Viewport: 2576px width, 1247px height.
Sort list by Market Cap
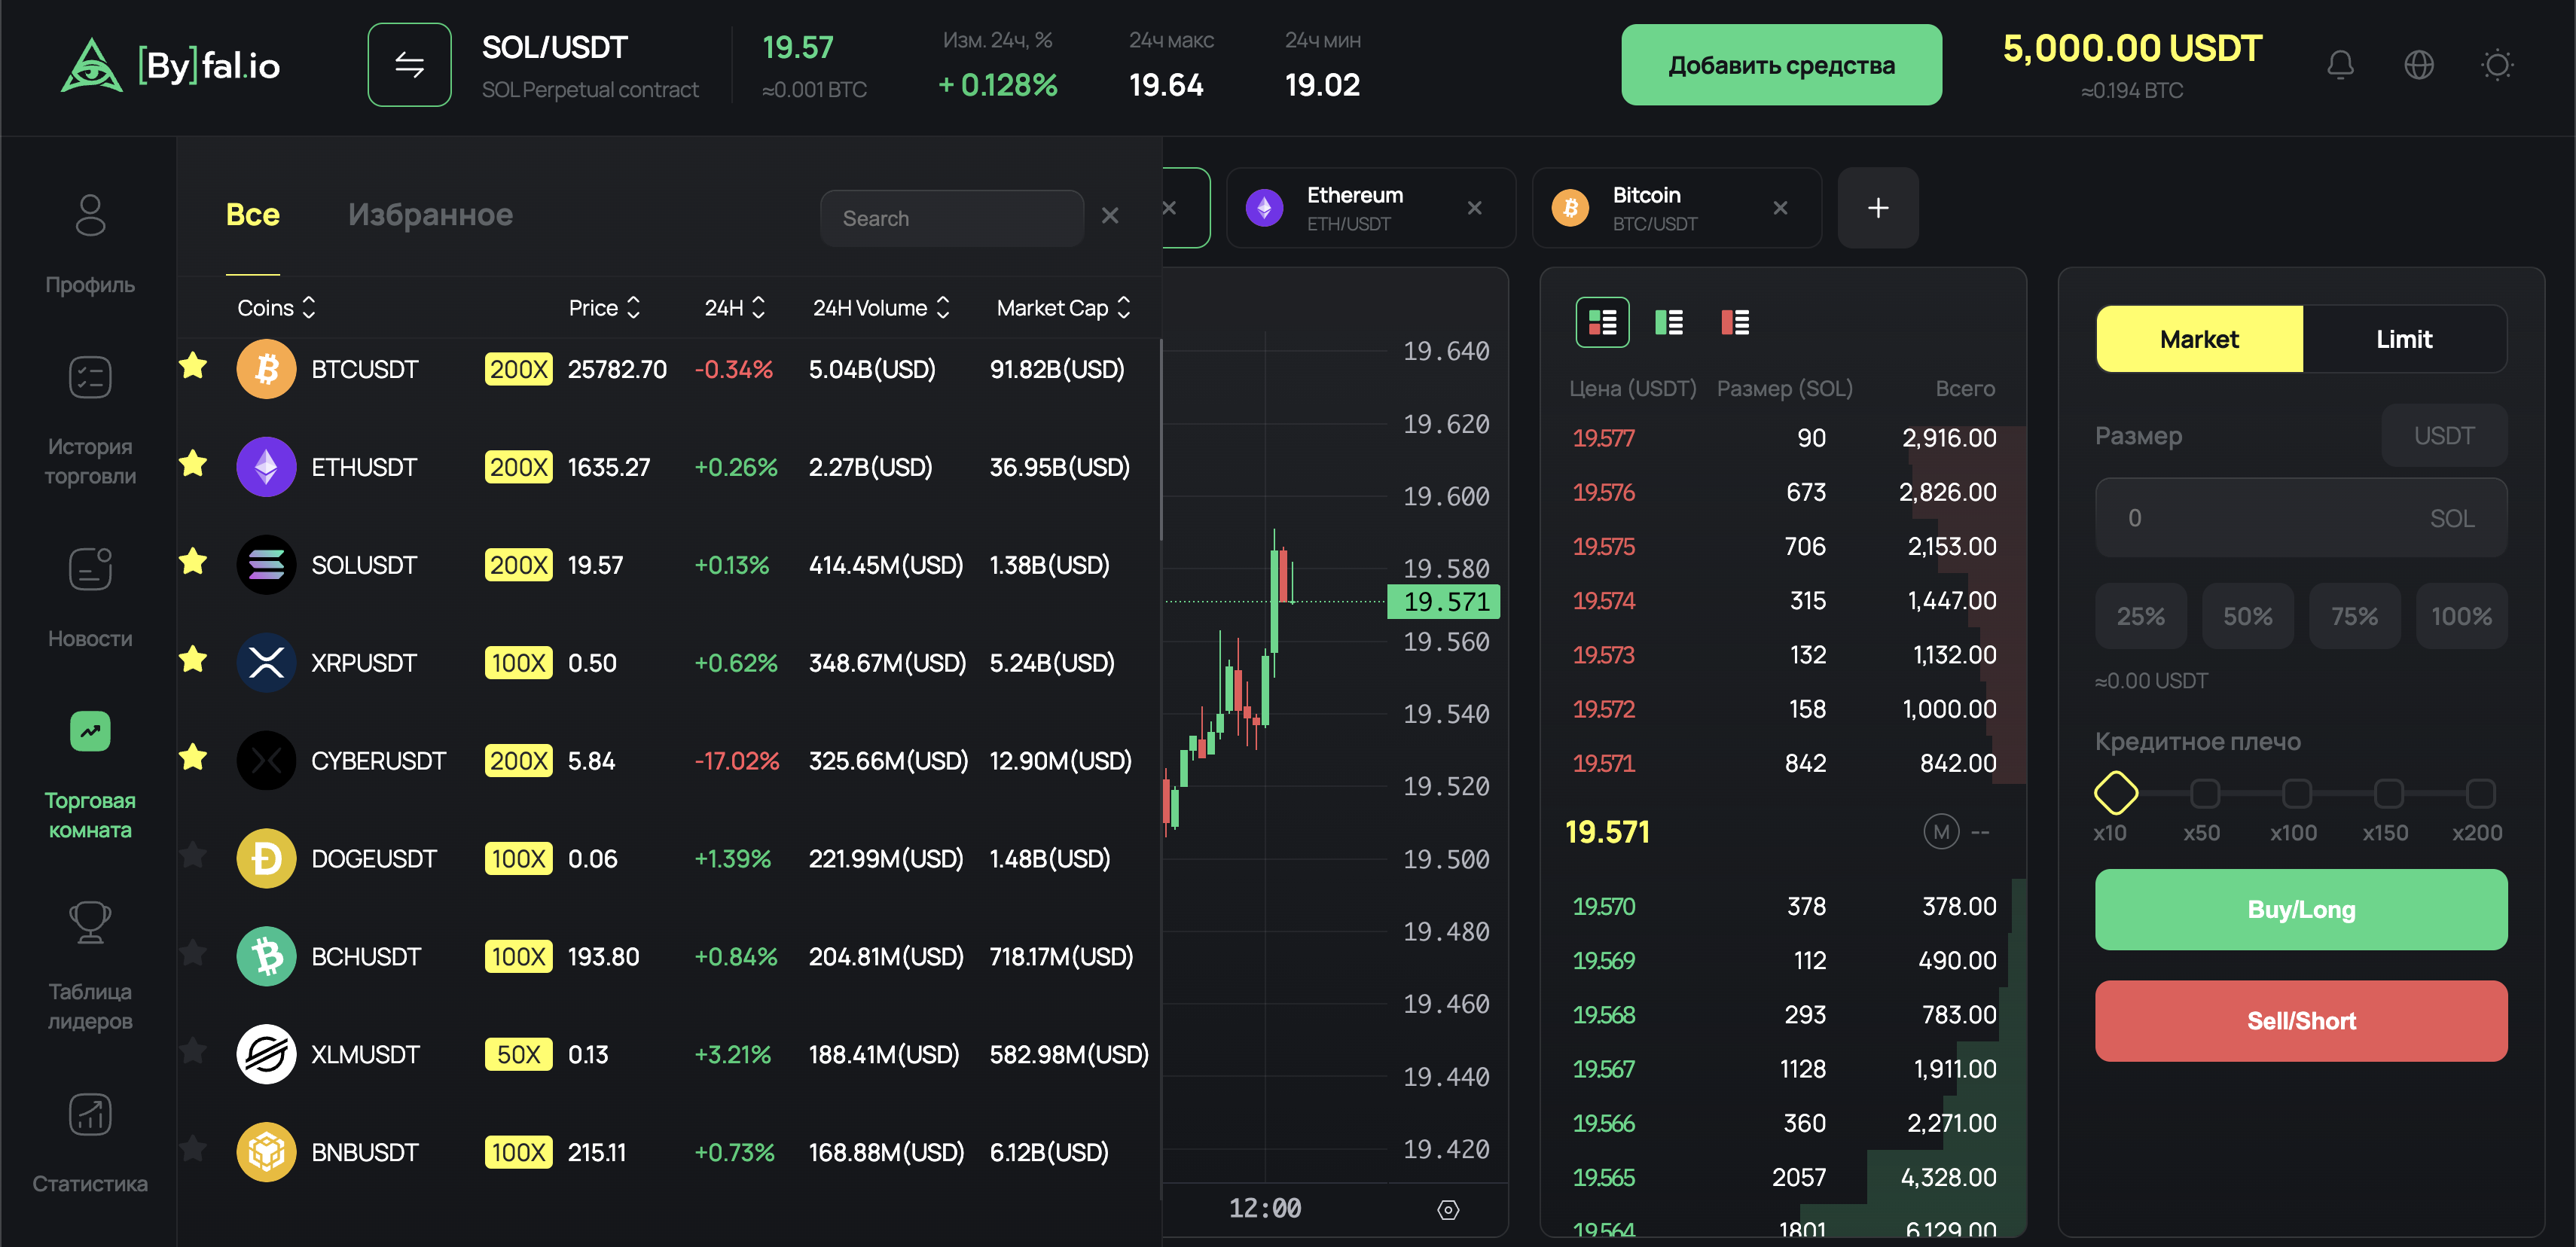point(1064,308)
